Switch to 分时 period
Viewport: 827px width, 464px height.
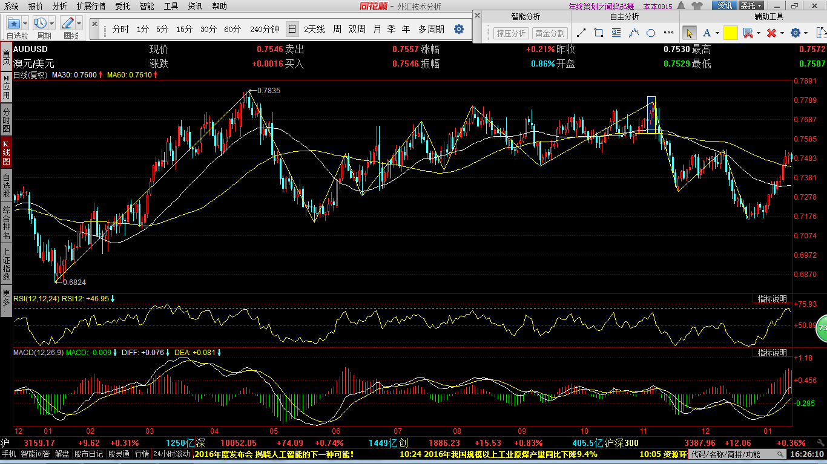[x=120, y=29]
